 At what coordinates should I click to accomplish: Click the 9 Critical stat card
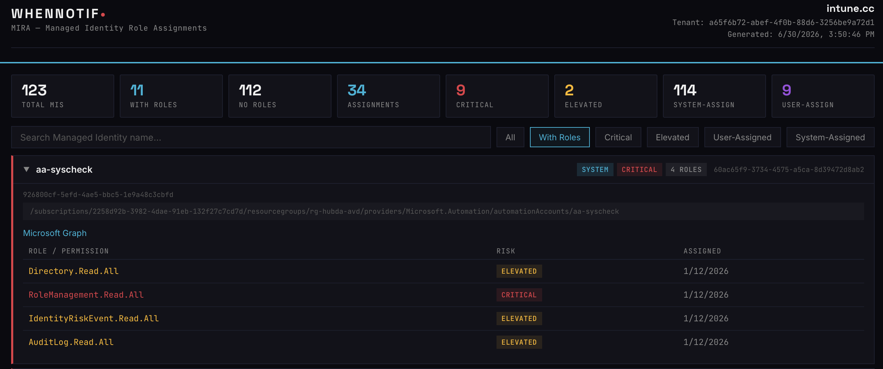(497, 96)
